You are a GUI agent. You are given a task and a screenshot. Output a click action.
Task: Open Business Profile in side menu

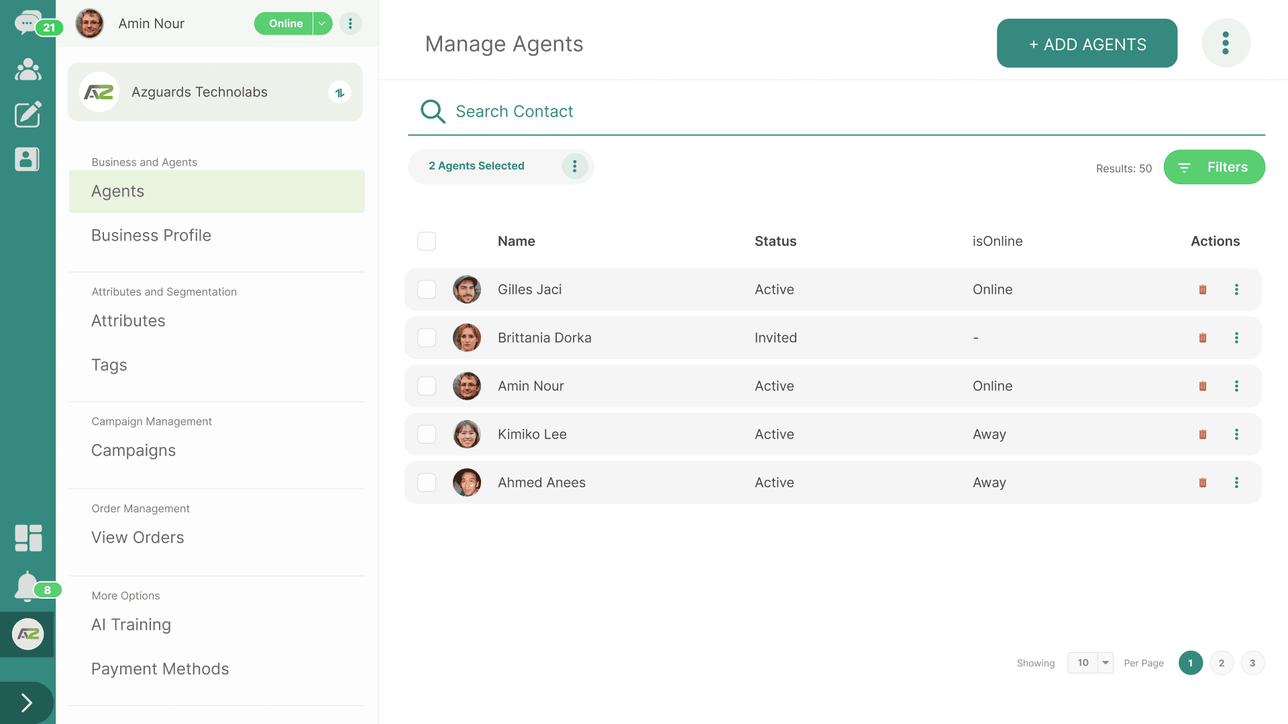tap(151, 235)
